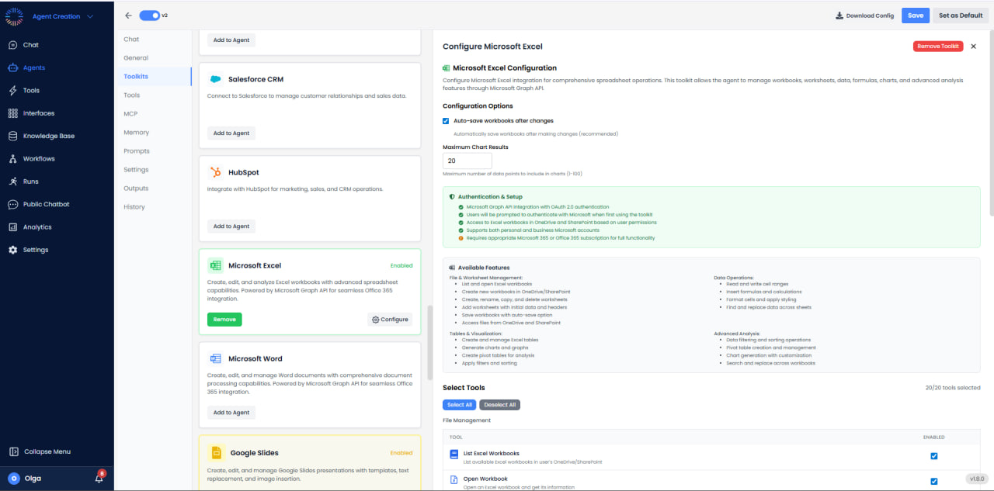Click the Microsoft Word card logo
The width and height of the screenshot is (994, 491).
(x=216, y=358)
